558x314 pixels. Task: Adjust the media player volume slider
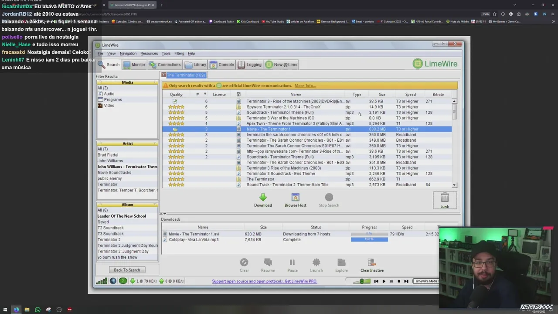pyautogui.click(x=362, y=281)
